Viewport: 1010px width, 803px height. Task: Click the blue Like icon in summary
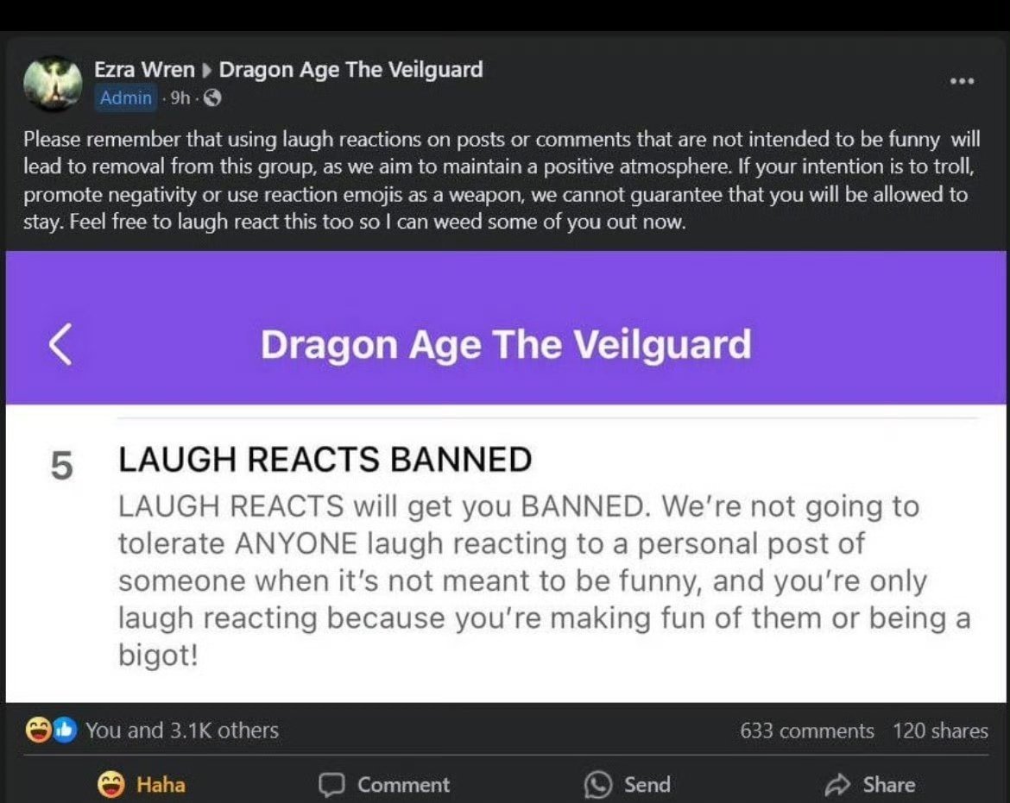64,730
